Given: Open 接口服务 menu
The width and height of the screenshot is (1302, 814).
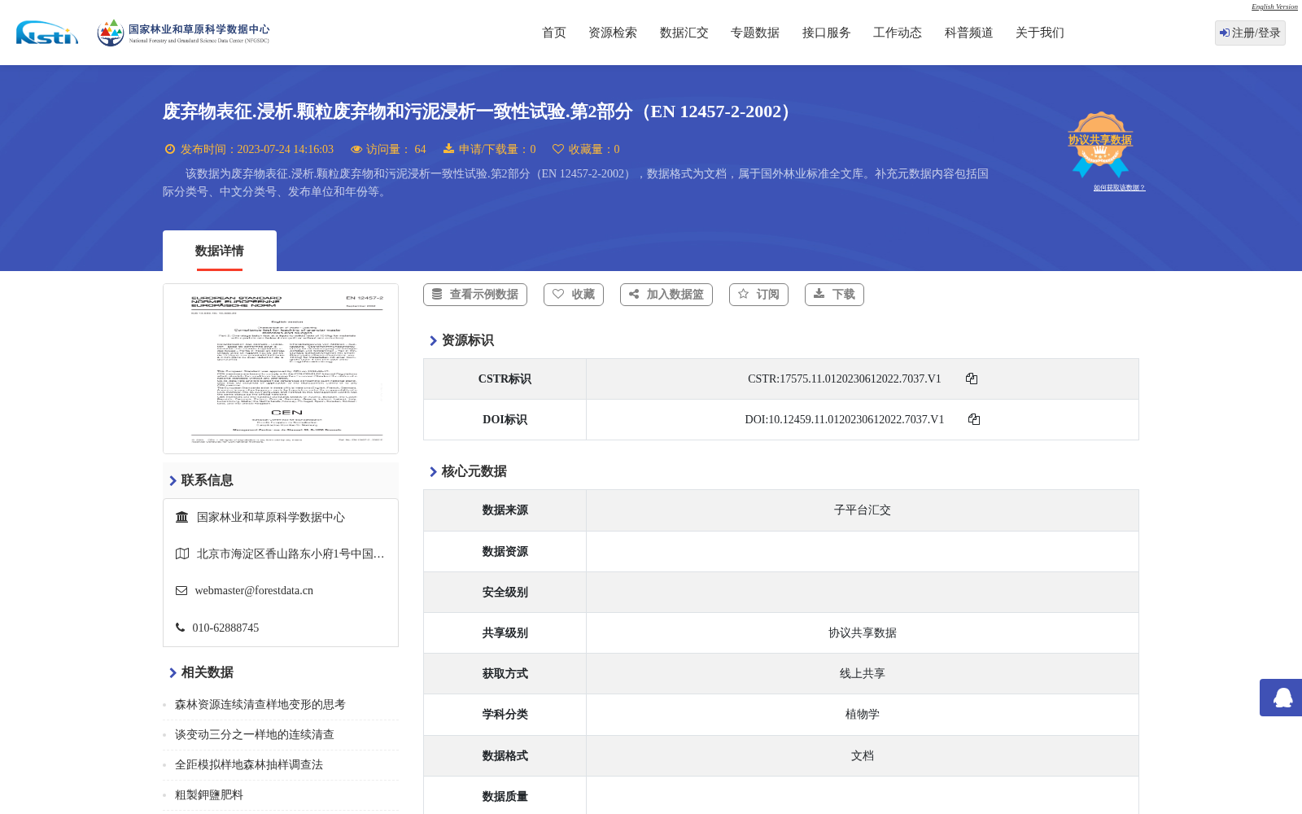Looking at the screenshot, I should point(827,33).
